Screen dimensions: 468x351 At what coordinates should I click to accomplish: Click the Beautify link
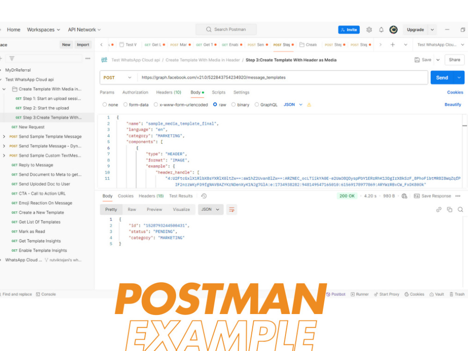tap(453, 105)
